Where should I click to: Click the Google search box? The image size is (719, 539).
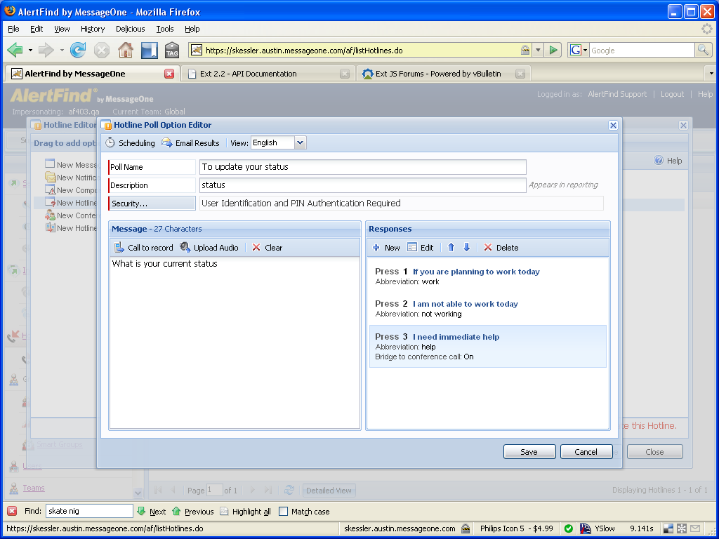pos(642,51)
